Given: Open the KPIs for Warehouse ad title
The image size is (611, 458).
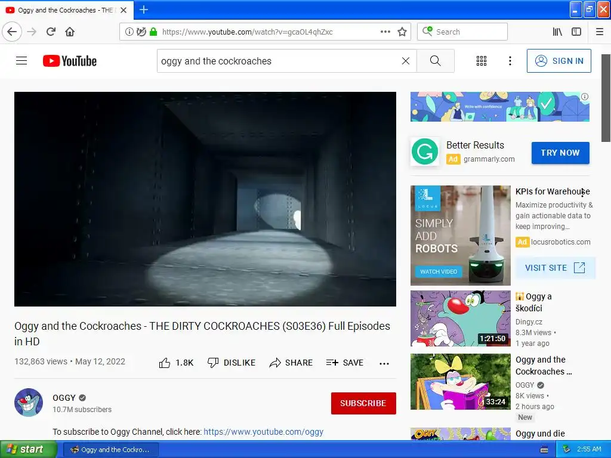Looking at the screenshot, I should [x=553, y=191].
